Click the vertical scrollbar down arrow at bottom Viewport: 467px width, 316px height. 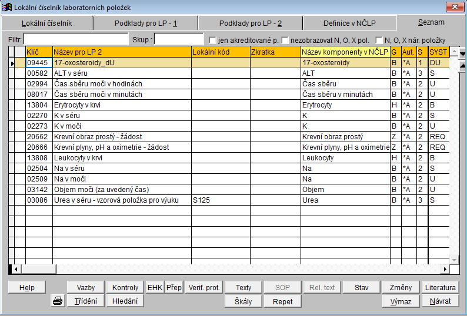point(453,260)
